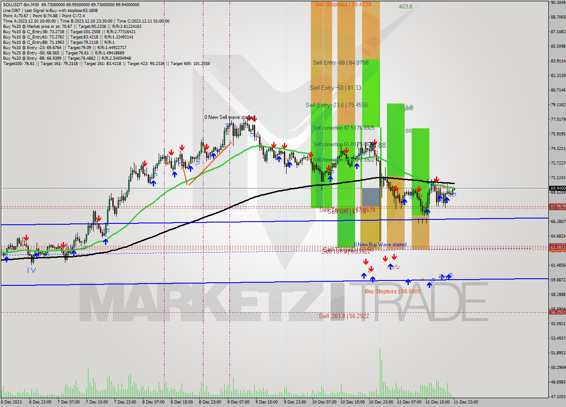This screenshot has width=566, height=407.
Task: Click the 'Sell Stoploss | 90.4539' label
Action: 344,4
